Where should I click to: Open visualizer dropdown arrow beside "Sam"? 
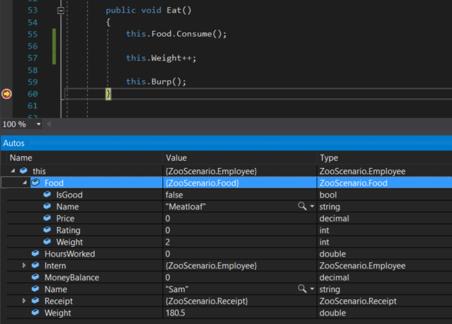pyautogui.click(x=311, y=289)
